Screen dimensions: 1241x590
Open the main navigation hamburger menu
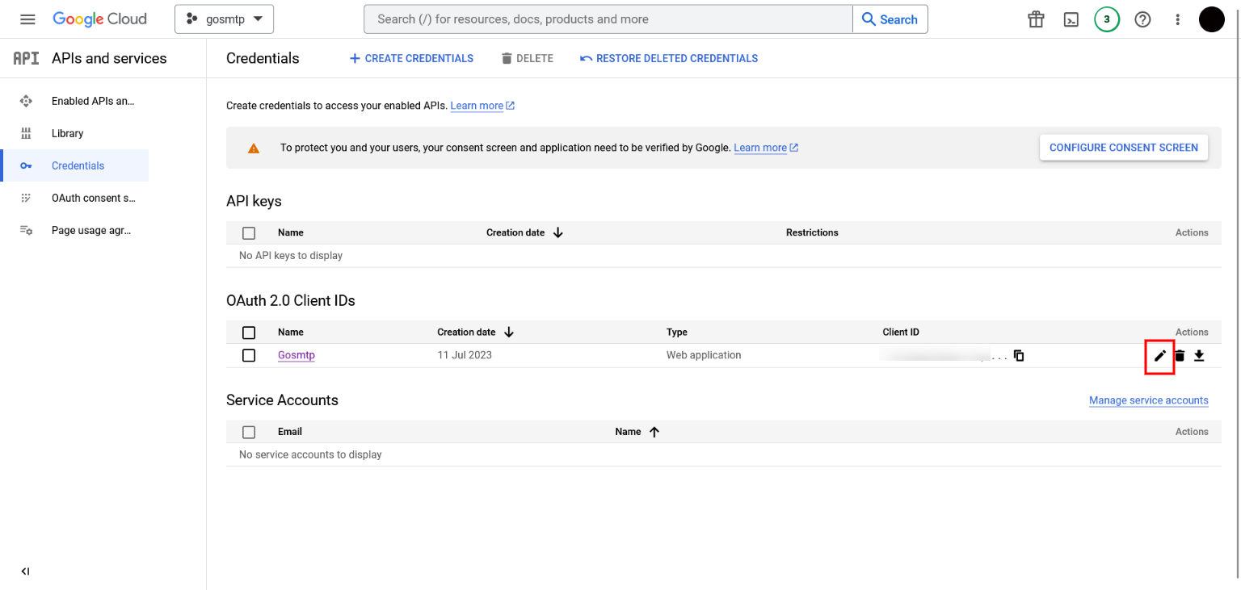(27, 19)
